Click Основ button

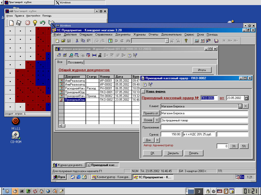tap(148, 120)
